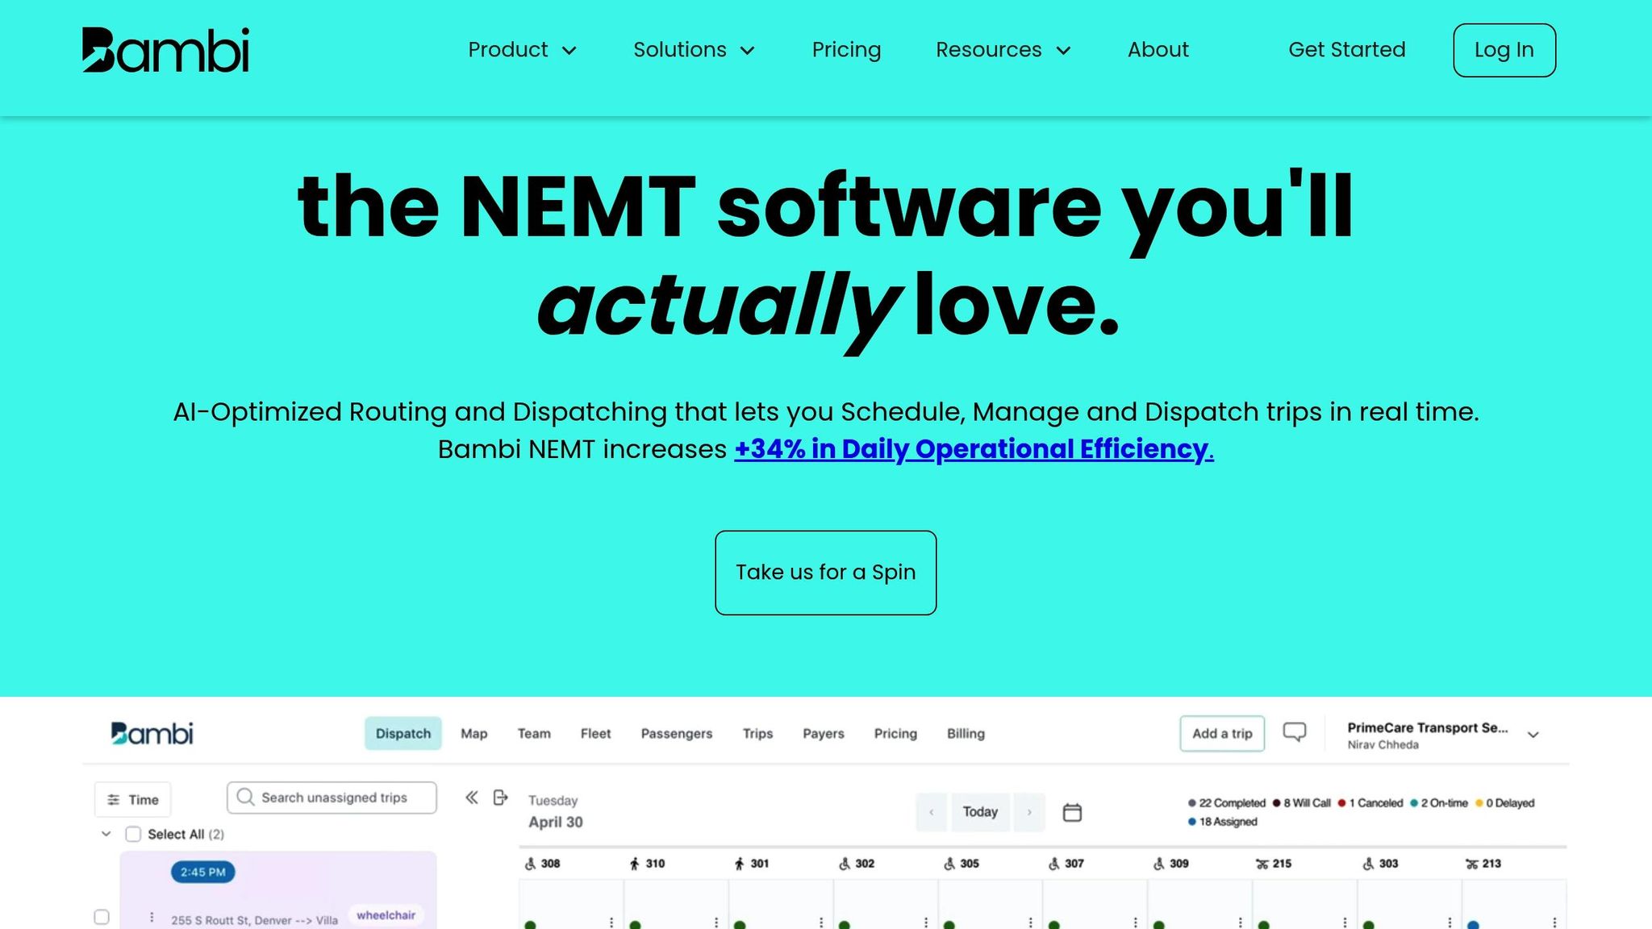Click the walking person icon for vehicle 301
This screenshot has width=1652, height=929.
[x=740, y=864]
